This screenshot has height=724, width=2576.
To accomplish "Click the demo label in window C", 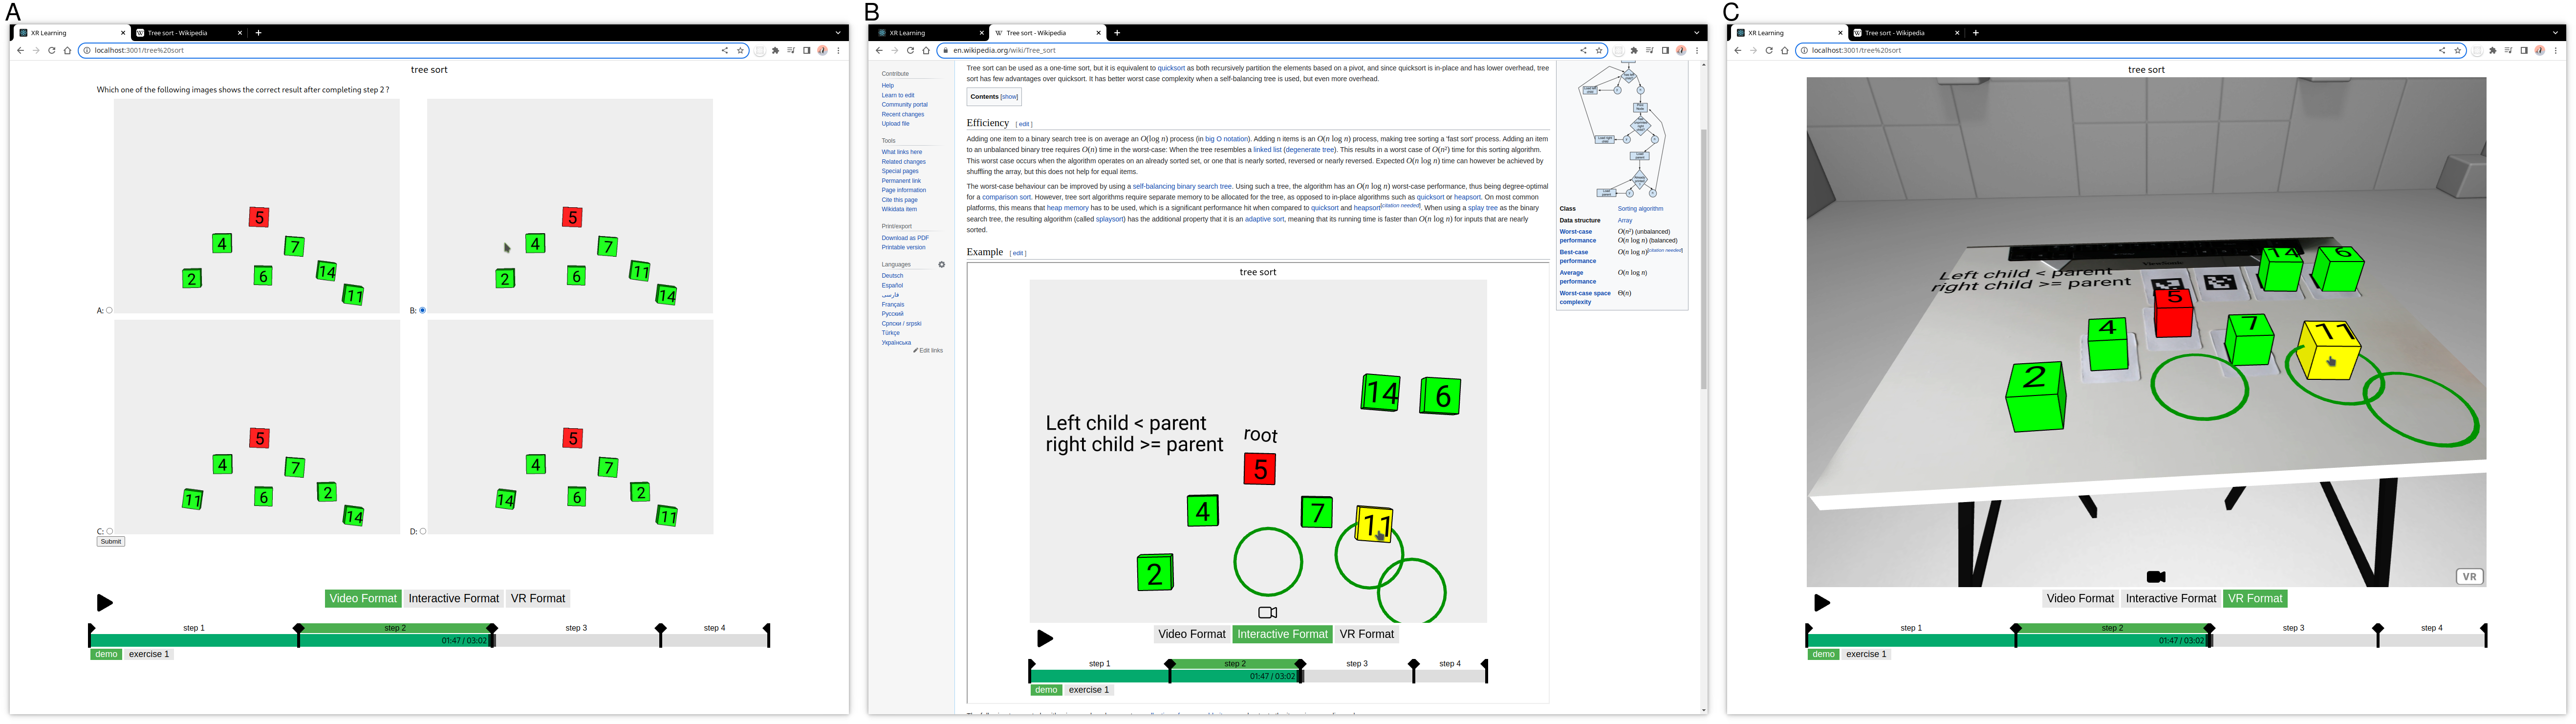I will tap(1823, 654).
